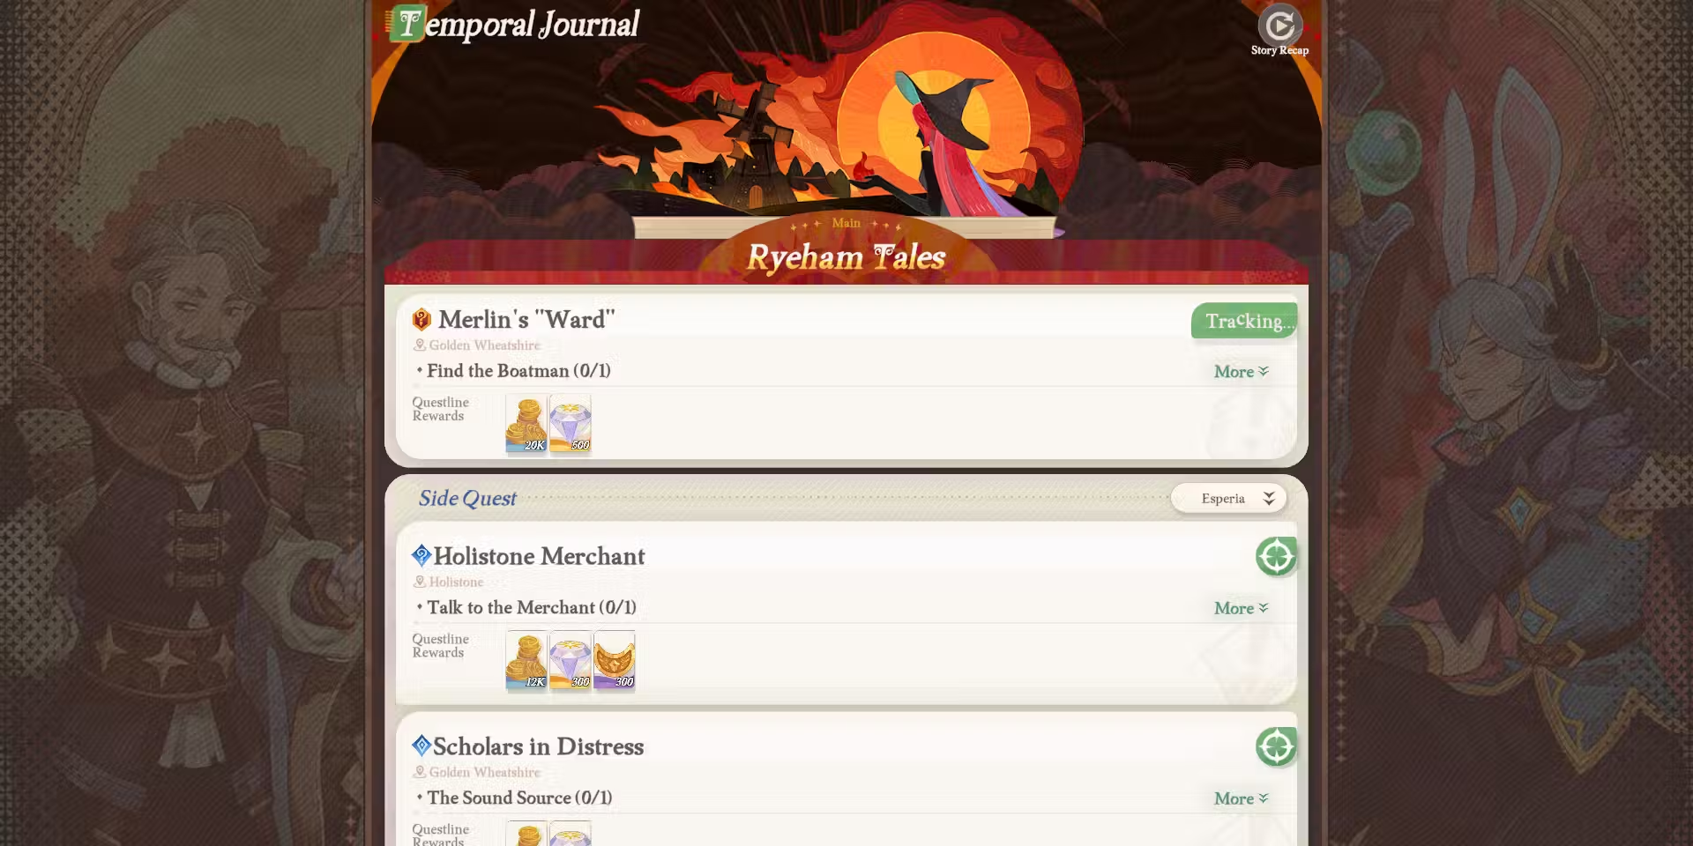Click the 500 diamonds reward icon
1693x846 pixels.
[x=571, y=424]
